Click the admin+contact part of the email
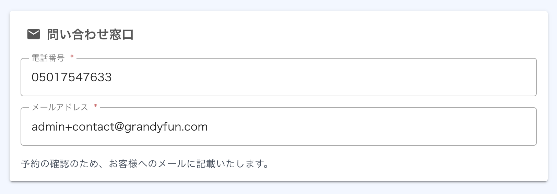This screenshot has width=557, height=194. point(73,127)
